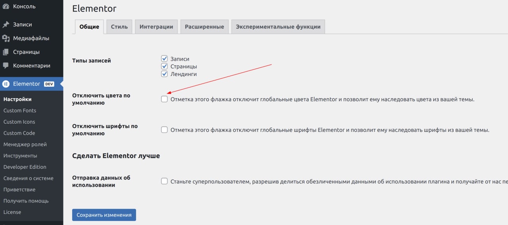Click the Станьте суперпользователем description text

(x=339, y=181)
